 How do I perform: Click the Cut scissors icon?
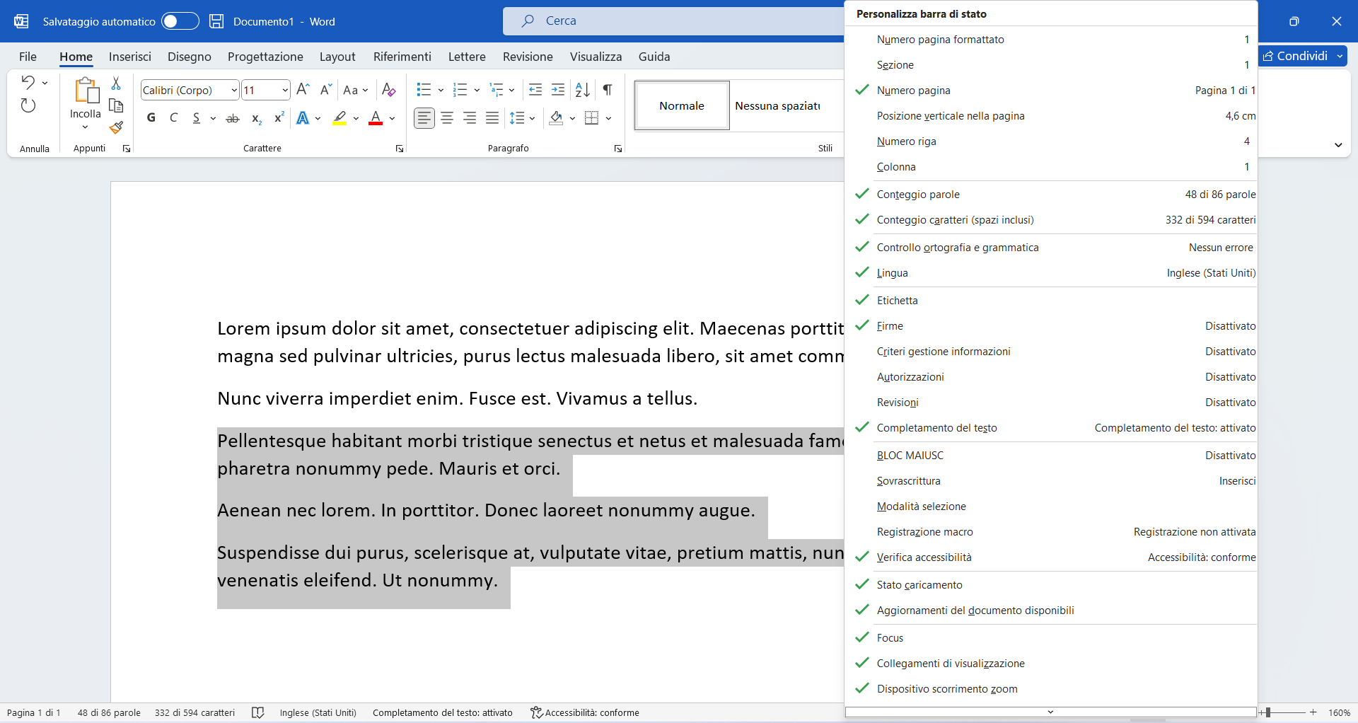pos(117,83)
